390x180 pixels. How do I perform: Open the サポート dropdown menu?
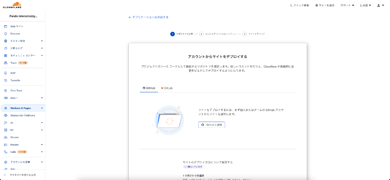[347, 6]
